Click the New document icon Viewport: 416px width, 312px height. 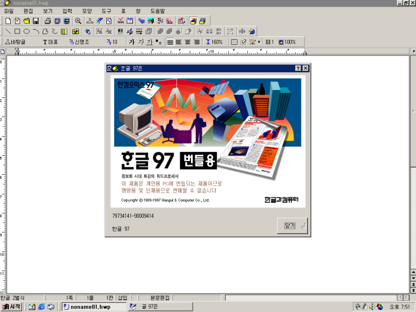click(8, 21)
